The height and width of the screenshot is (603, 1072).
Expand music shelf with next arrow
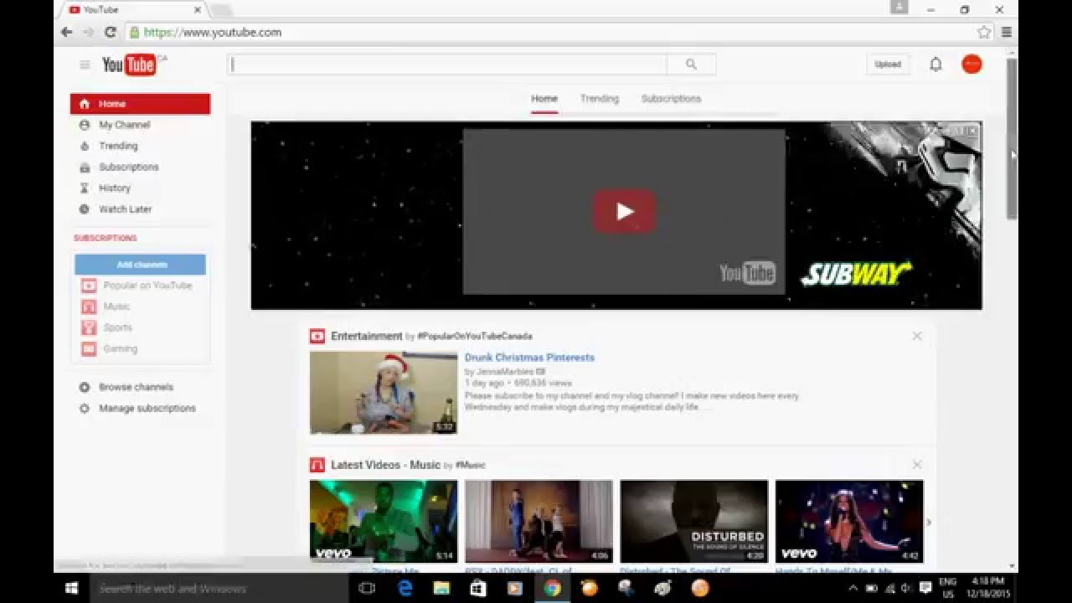click(928, 523)
